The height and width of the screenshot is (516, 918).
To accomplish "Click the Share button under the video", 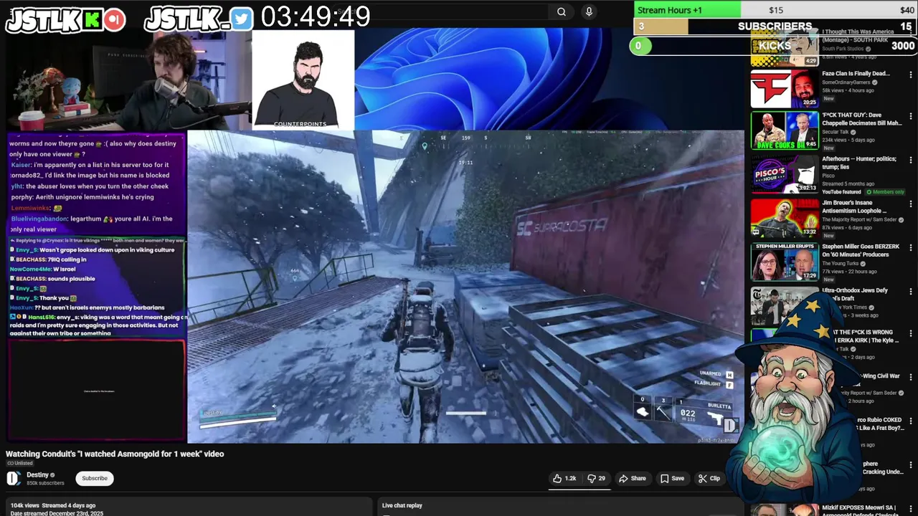I will pyautogui.click(x=632, y=478).
